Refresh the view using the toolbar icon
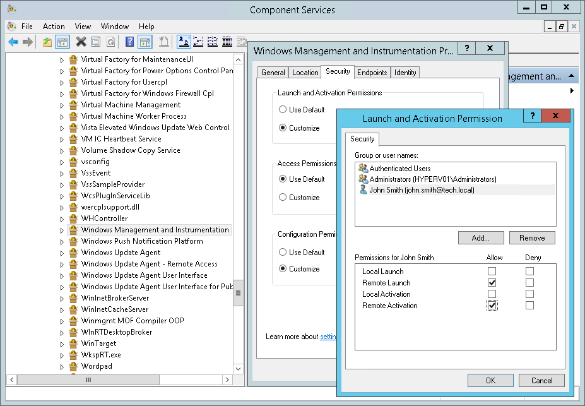 (x=112, y=41)
